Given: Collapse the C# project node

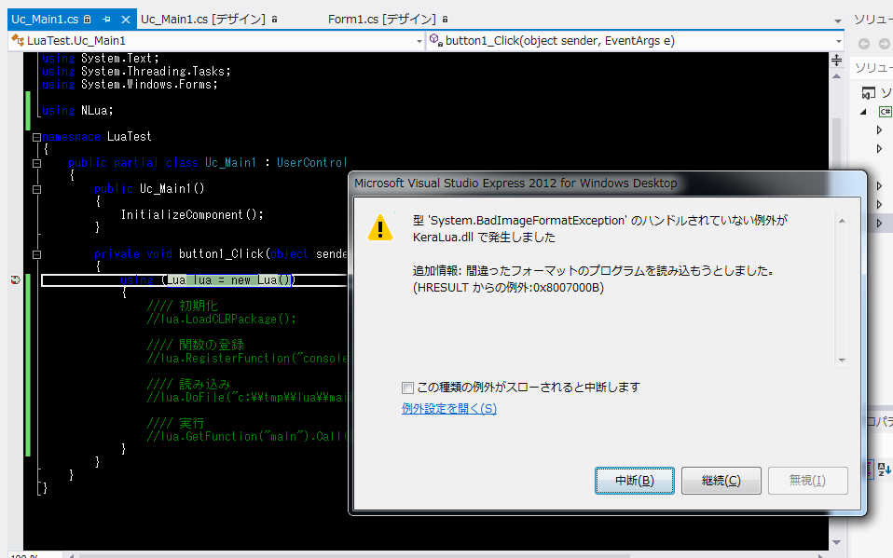Looking at the screenshot, I should point(864,112).
